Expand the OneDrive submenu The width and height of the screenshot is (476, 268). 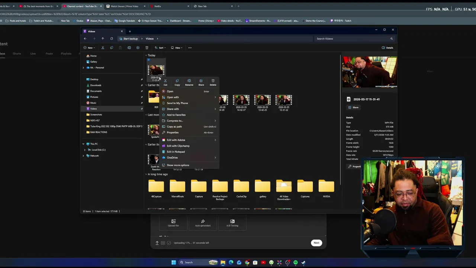(x=189, y=158)
